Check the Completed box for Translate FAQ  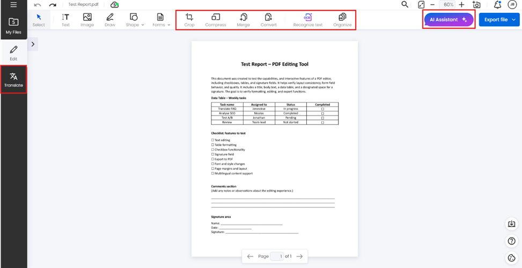(322, 109)
